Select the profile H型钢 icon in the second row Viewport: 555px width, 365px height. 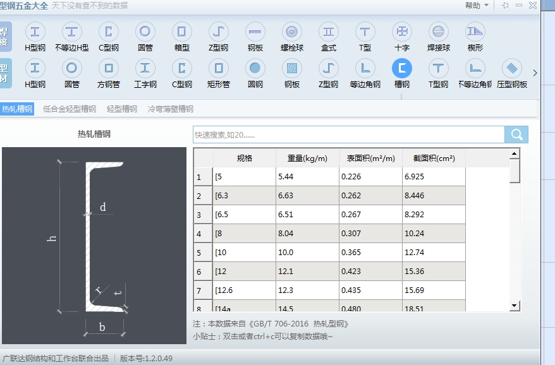click(35, 68)
